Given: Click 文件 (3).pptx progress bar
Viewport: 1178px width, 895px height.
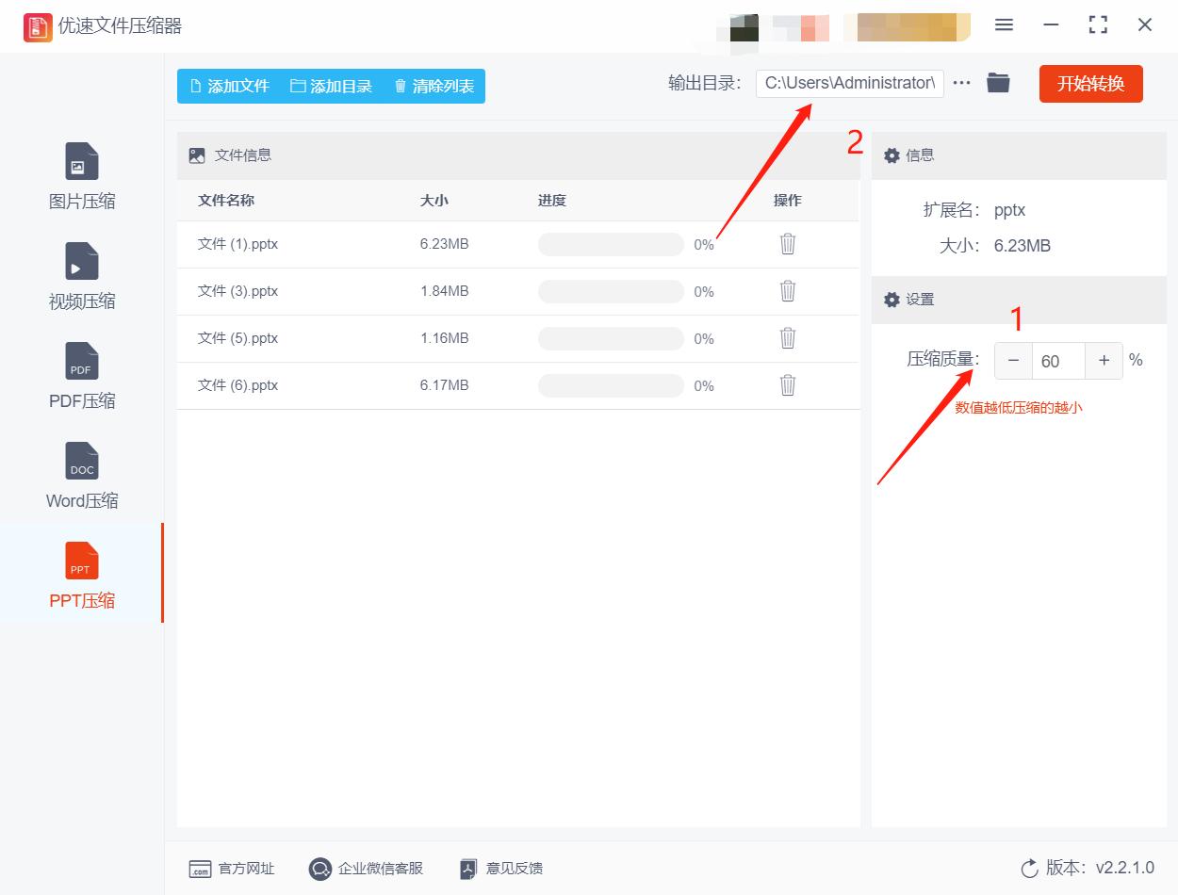Looking at the screenshot, I should click(611, 291).
